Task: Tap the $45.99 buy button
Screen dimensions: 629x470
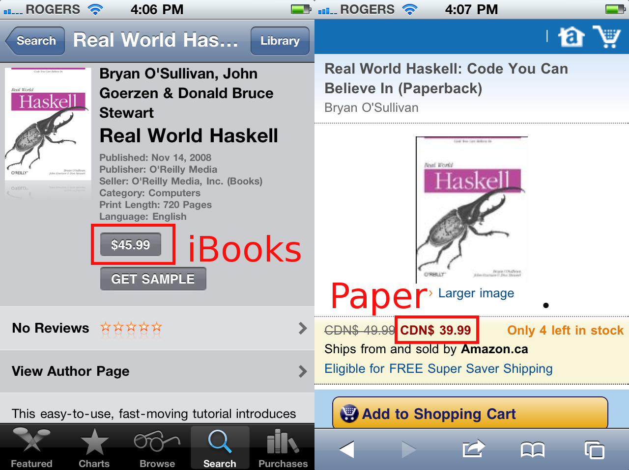Action: pyautogui.click(x=131, y=244)
